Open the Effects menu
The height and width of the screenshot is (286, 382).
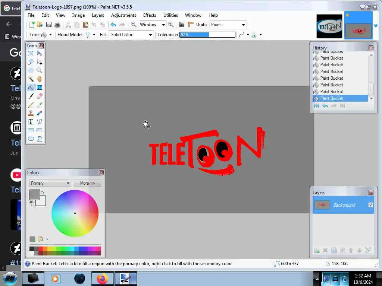150,15
